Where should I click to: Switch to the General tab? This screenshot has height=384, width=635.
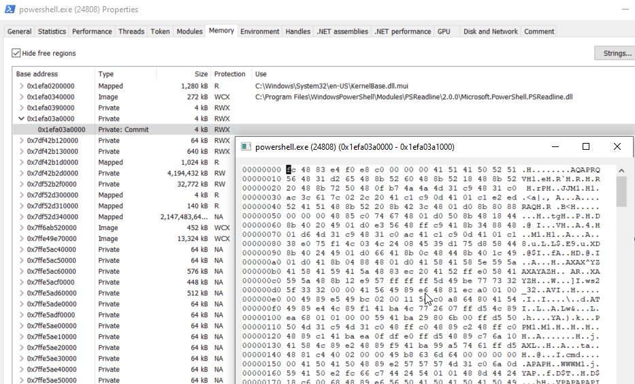click(19, 31)
